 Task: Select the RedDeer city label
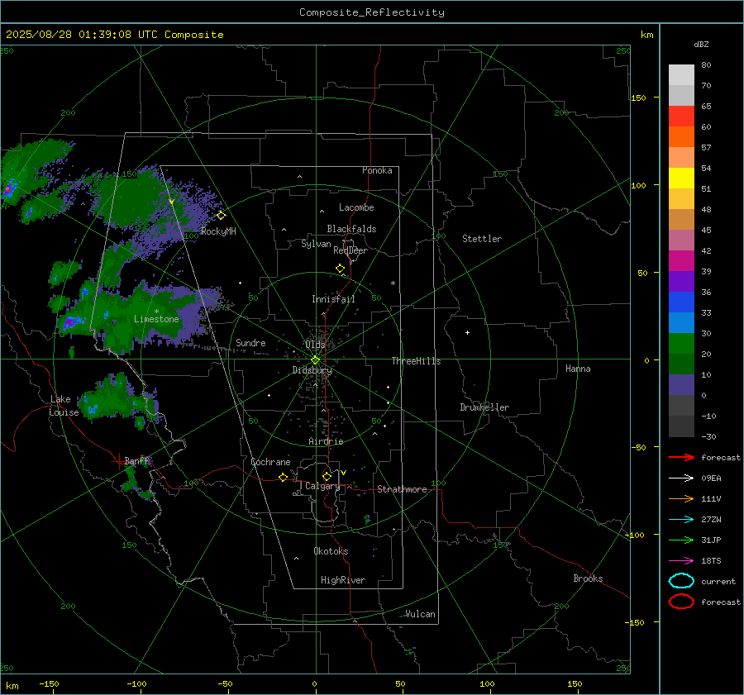tap(351, 250)
